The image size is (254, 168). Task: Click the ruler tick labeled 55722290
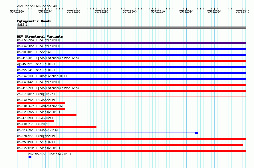coord(101,11)
